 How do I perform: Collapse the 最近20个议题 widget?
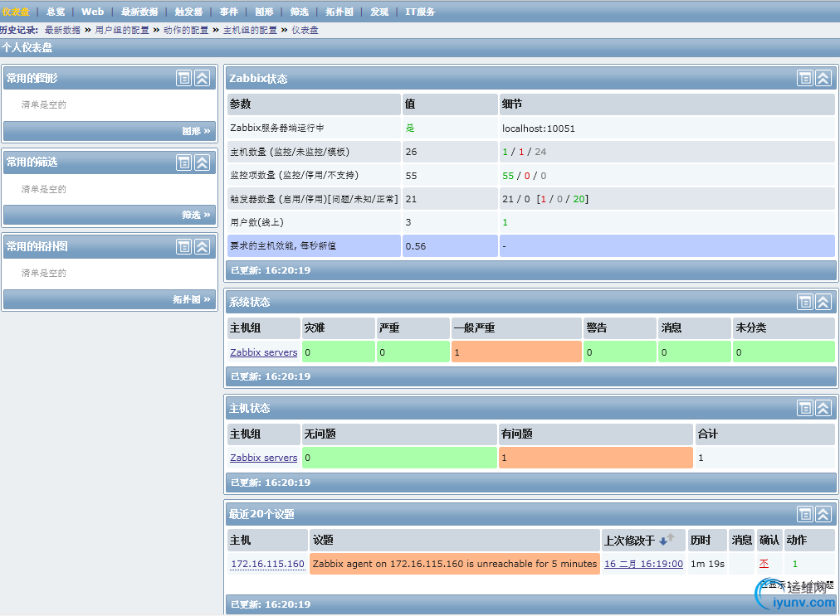(823, 514)
